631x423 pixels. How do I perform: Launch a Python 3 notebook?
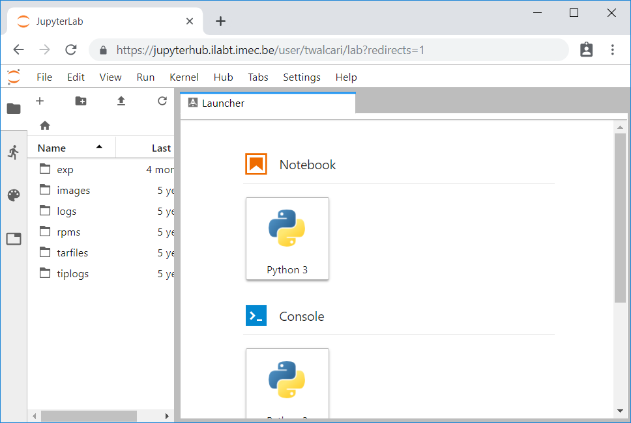coord(287,239)
